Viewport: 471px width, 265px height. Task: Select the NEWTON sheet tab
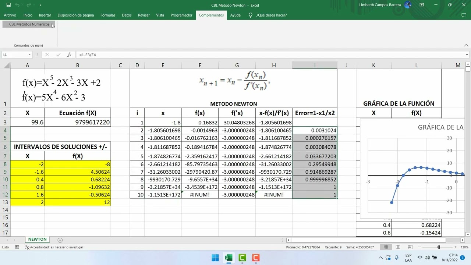coord(37,239)
